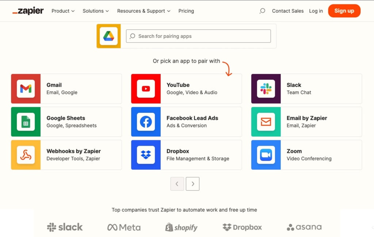
Task: Click the Meta company logo
Action: pos(124,227)
